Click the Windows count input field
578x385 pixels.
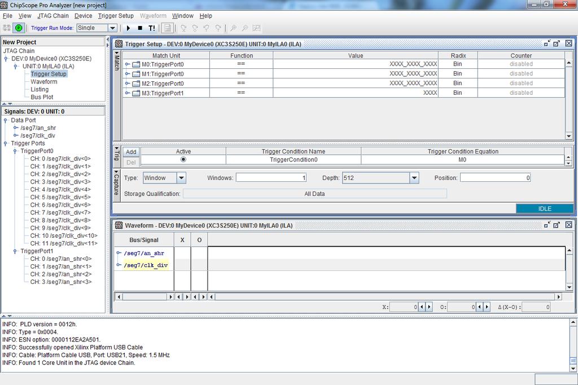coord(272,178)
